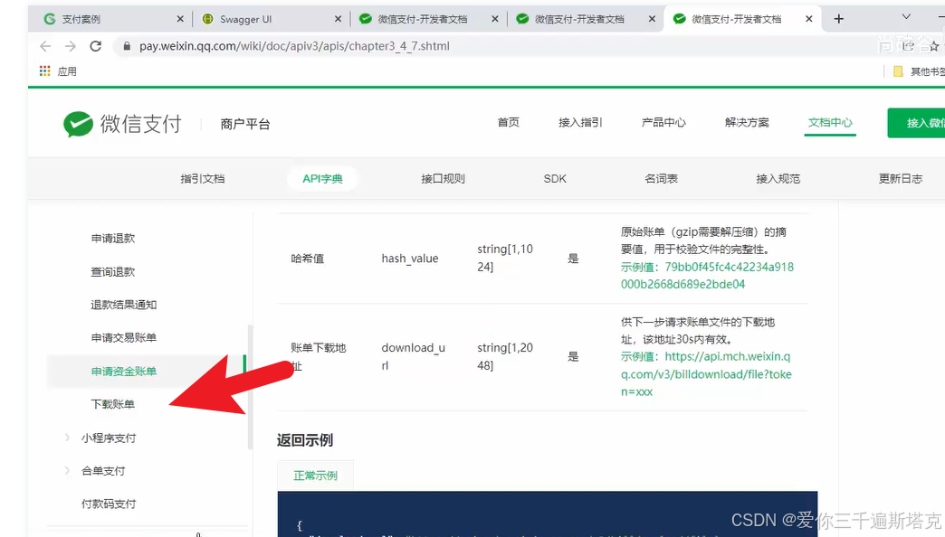Open 申请交易账单 in sidebar
The image size is (945, 537).
[123, 338]
